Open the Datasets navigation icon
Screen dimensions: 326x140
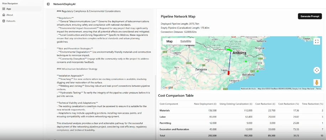4,21
